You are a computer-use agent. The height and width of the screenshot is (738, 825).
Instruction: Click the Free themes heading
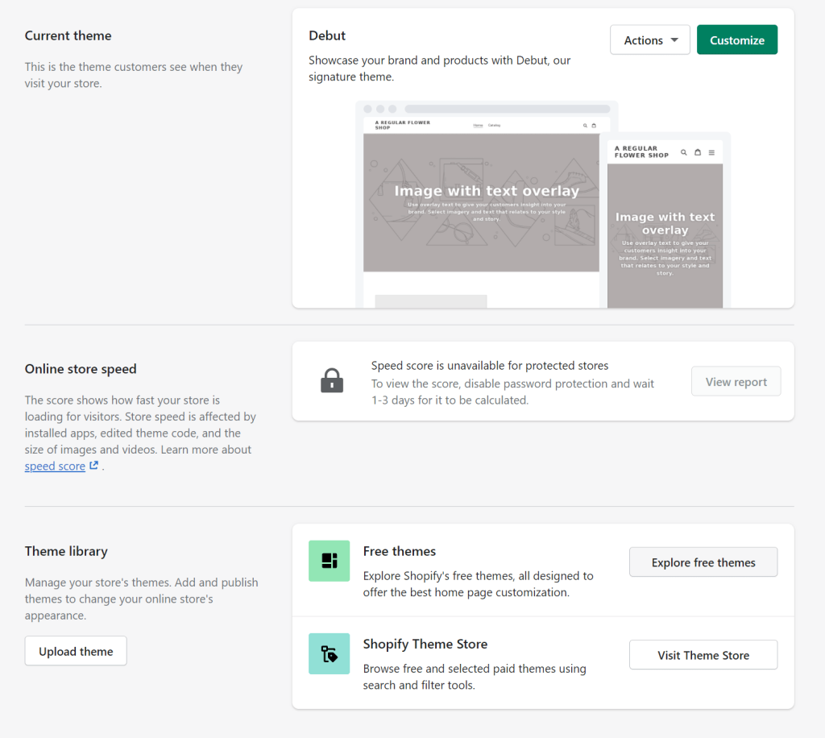click(x=400, y=551)
